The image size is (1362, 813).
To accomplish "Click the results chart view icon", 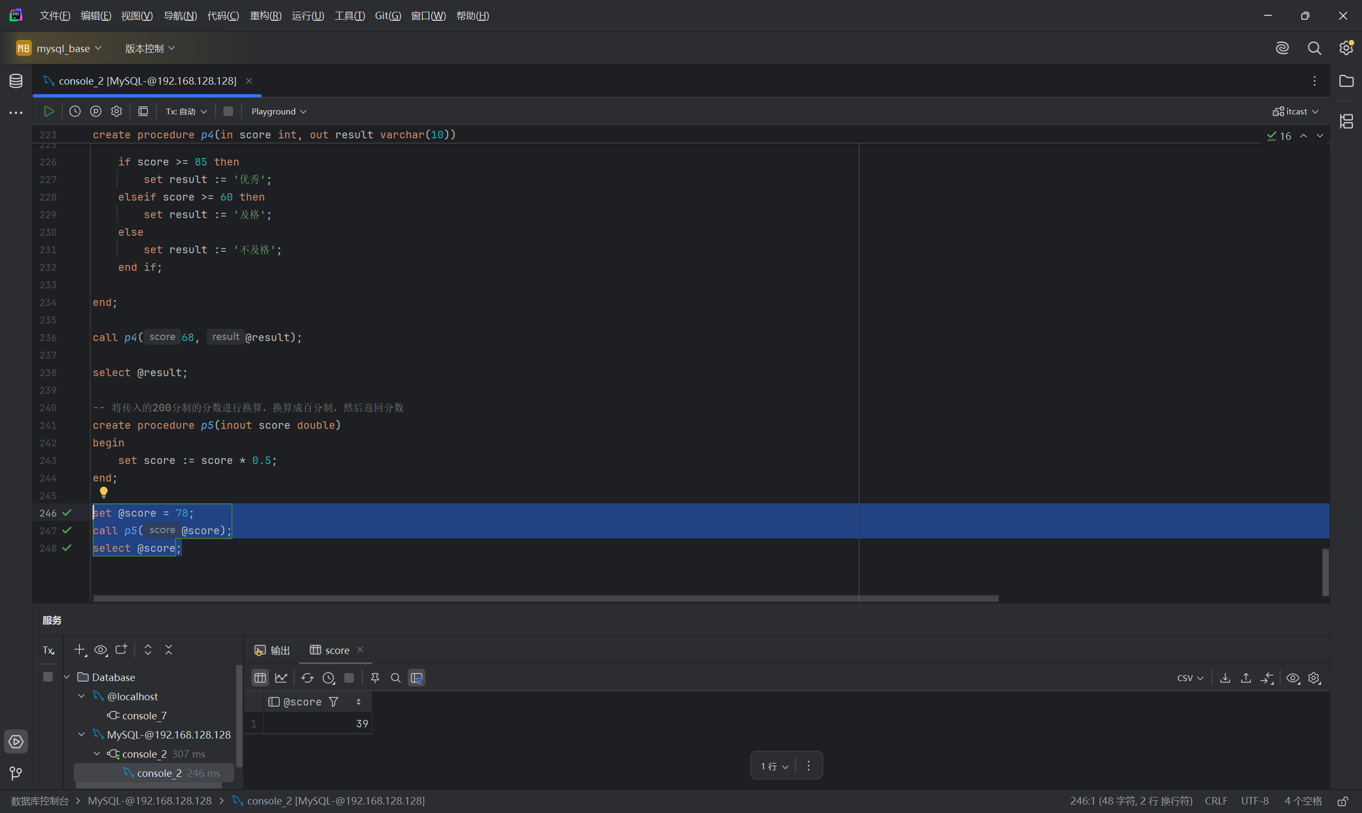I will pos(281,678).
